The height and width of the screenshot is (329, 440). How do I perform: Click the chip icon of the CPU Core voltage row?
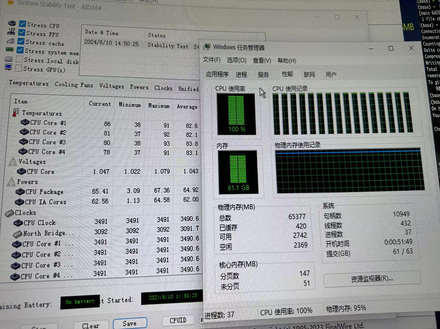coord(21,171)
